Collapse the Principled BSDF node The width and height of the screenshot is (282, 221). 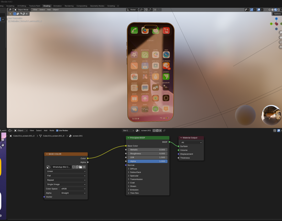point(129,138)
